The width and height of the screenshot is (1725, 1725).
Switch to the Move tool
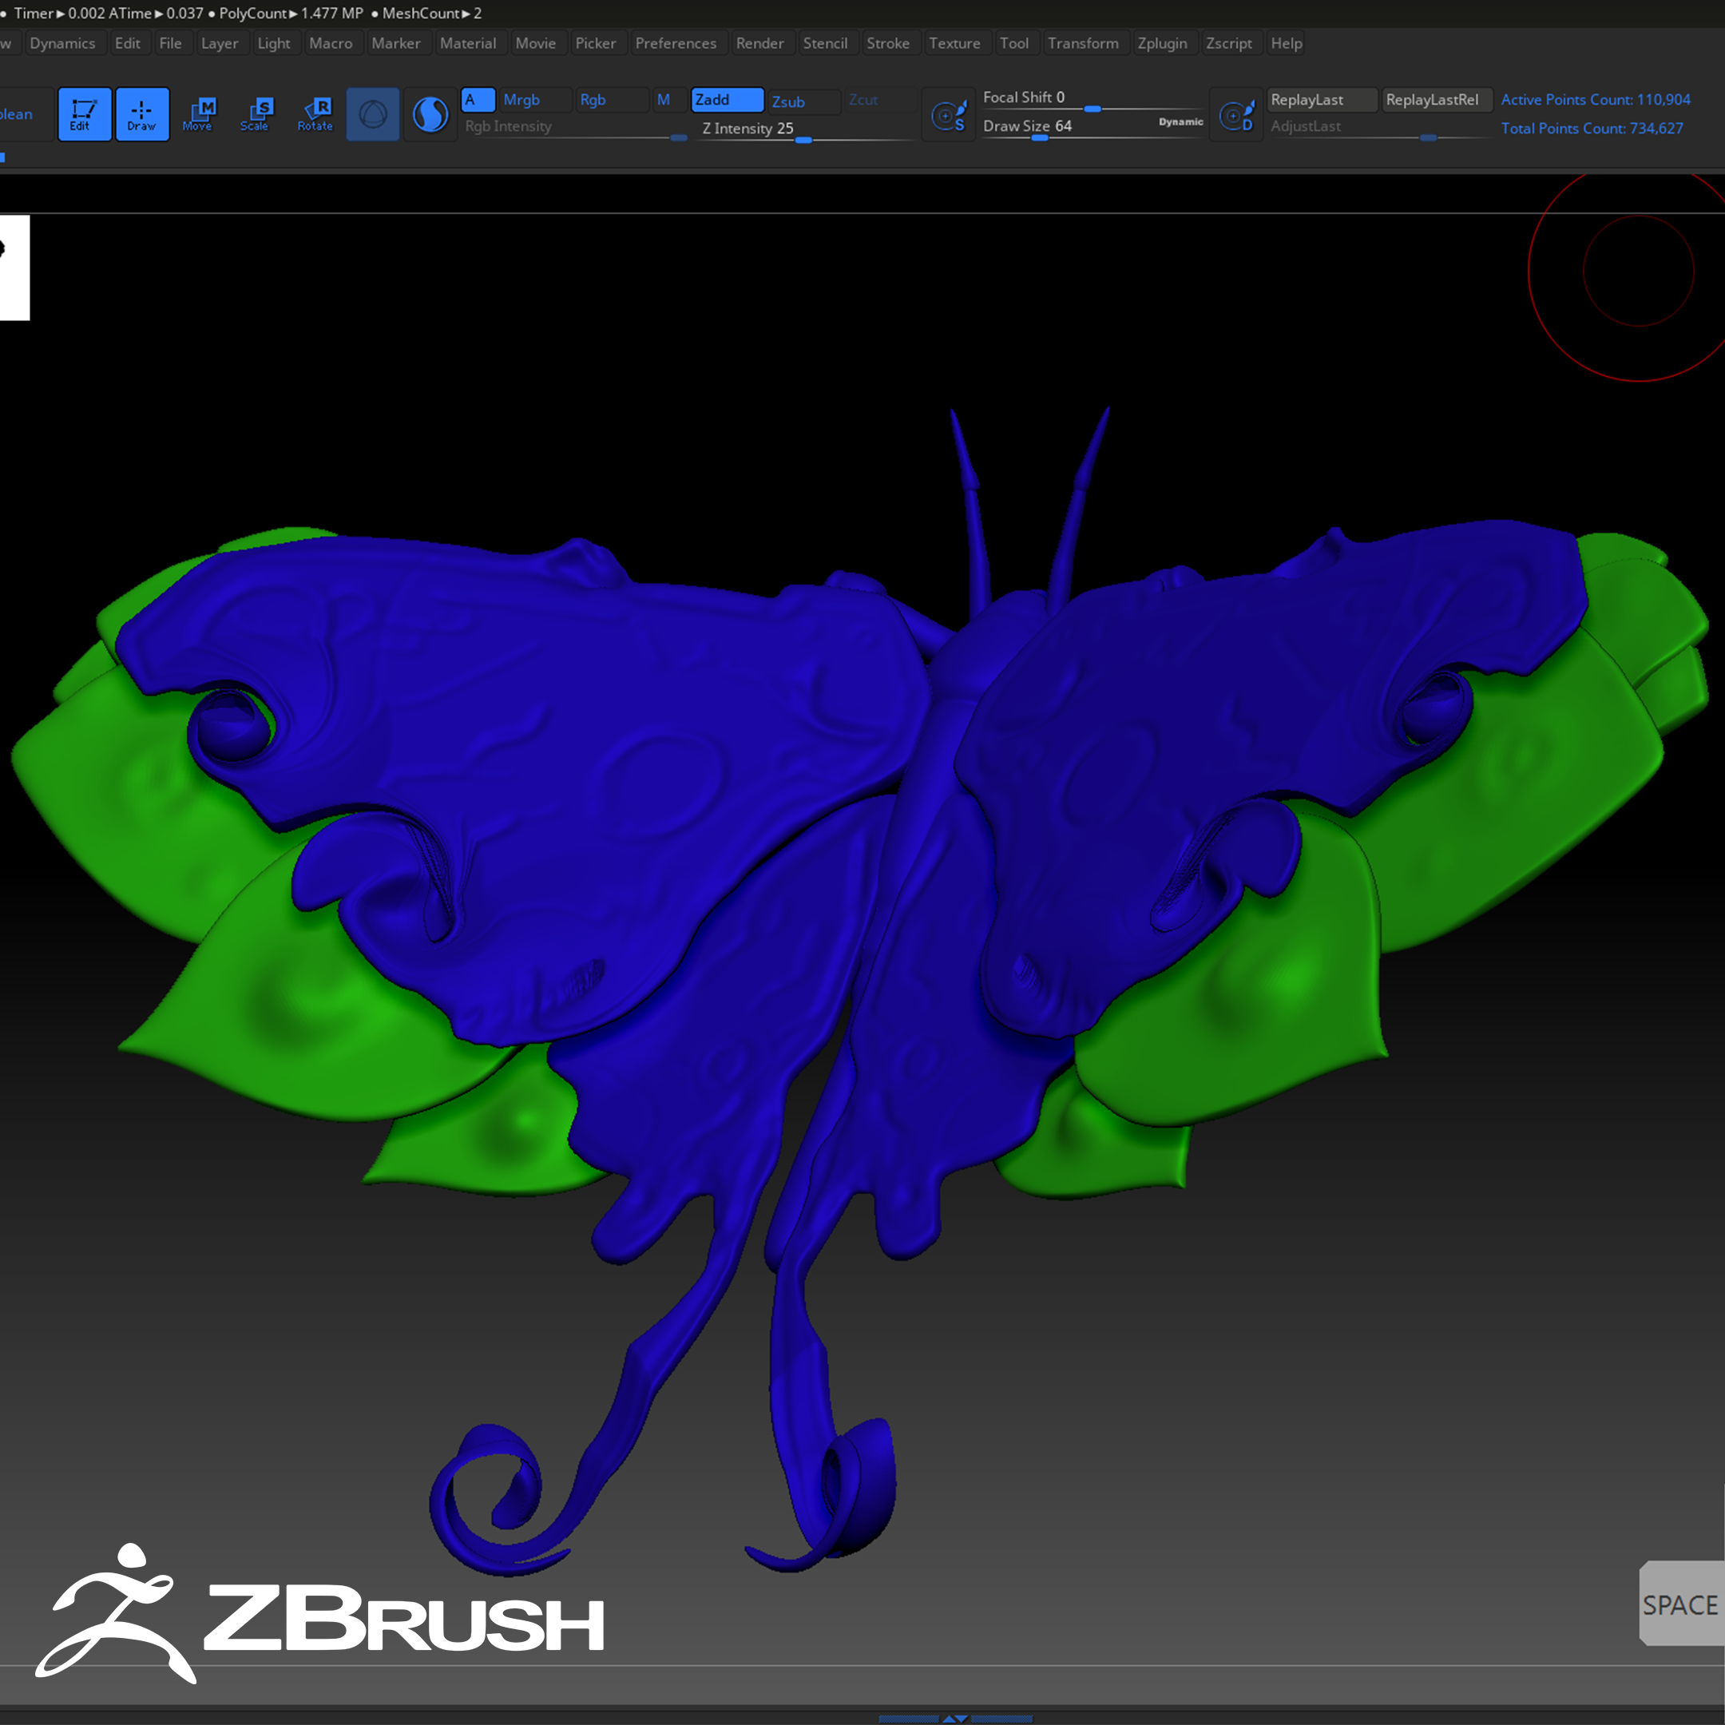click(x=198, y=114)
